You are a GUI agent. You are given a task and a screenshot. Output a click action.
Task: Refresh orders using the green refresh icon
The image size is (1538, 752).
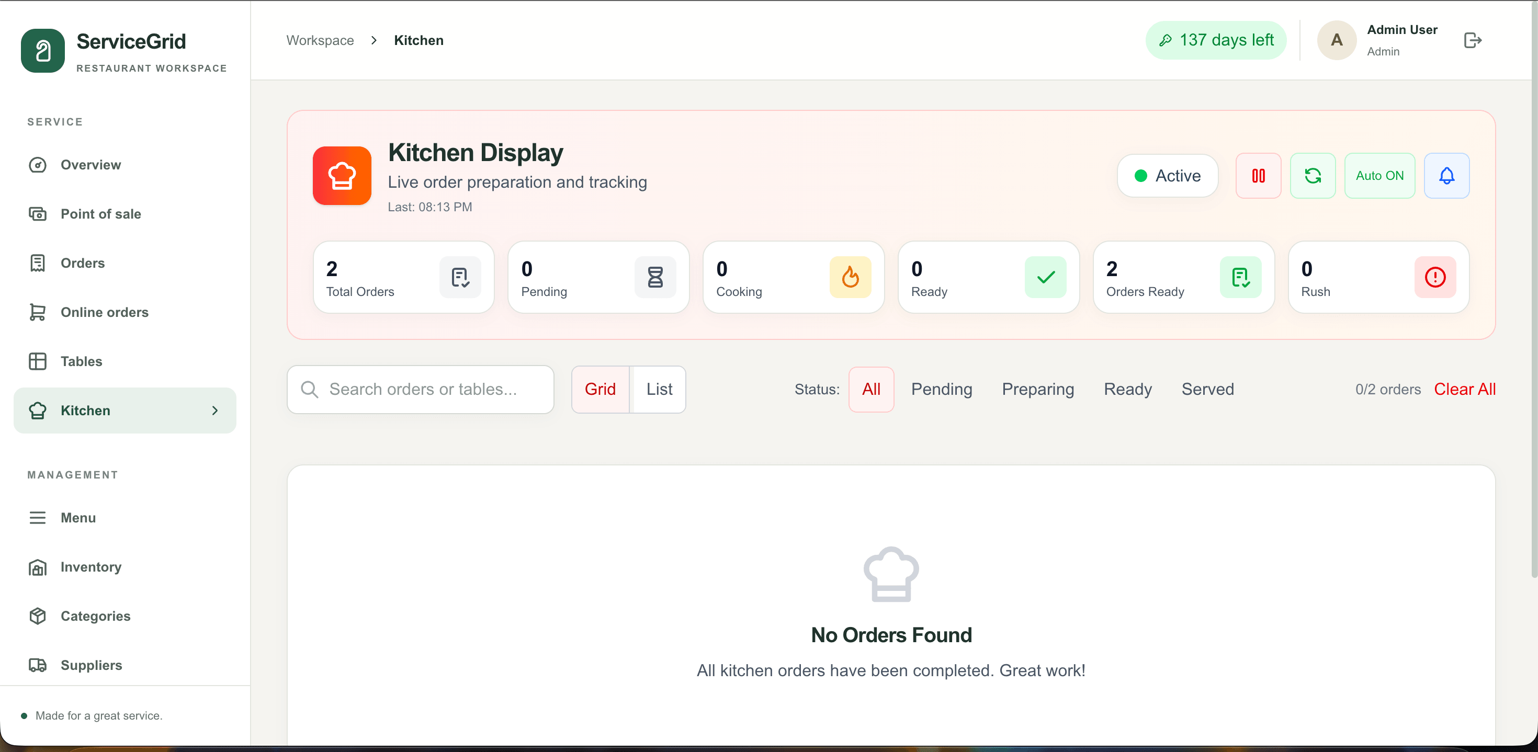pos(1313,176)
